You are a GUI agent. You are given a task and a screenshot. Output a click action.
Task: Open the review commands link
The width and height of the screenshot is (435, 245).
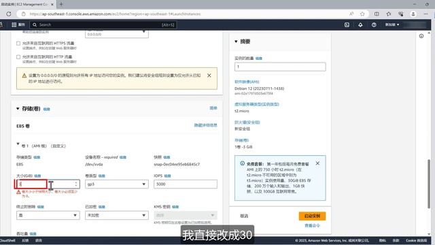pyautogui.click(x=313, y=225)
